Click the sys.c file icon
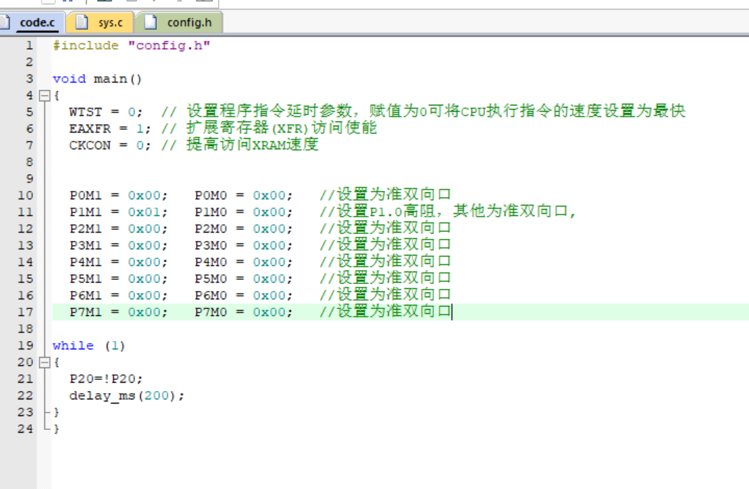Image resolution: width=749 pixels, height=489 pixels. pyautogui.click(x=82, y=22)
